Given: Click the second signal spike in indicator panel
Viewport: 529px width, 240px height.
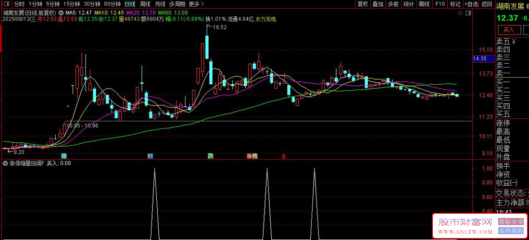Looking at the screenshot, I should 267,204.
